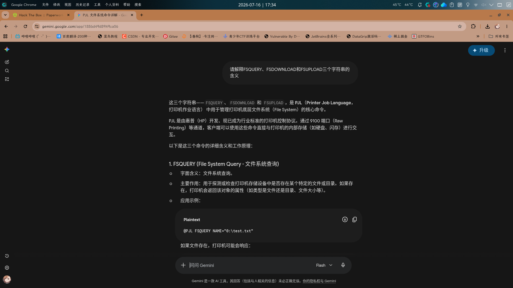Image resolution: width=513 pixels, height=288 pixels.
Task: Open the apps grid bookmark icon
Action: tap(5, 36)
